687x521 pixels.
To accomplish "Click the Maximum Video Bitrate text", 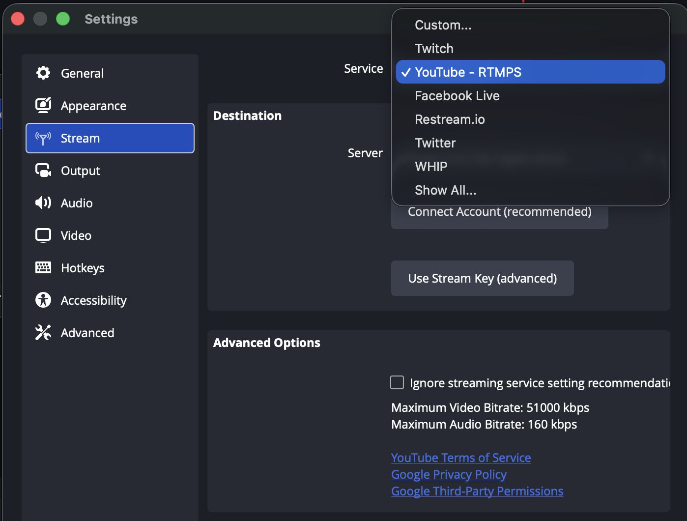I will pos(490,407).
